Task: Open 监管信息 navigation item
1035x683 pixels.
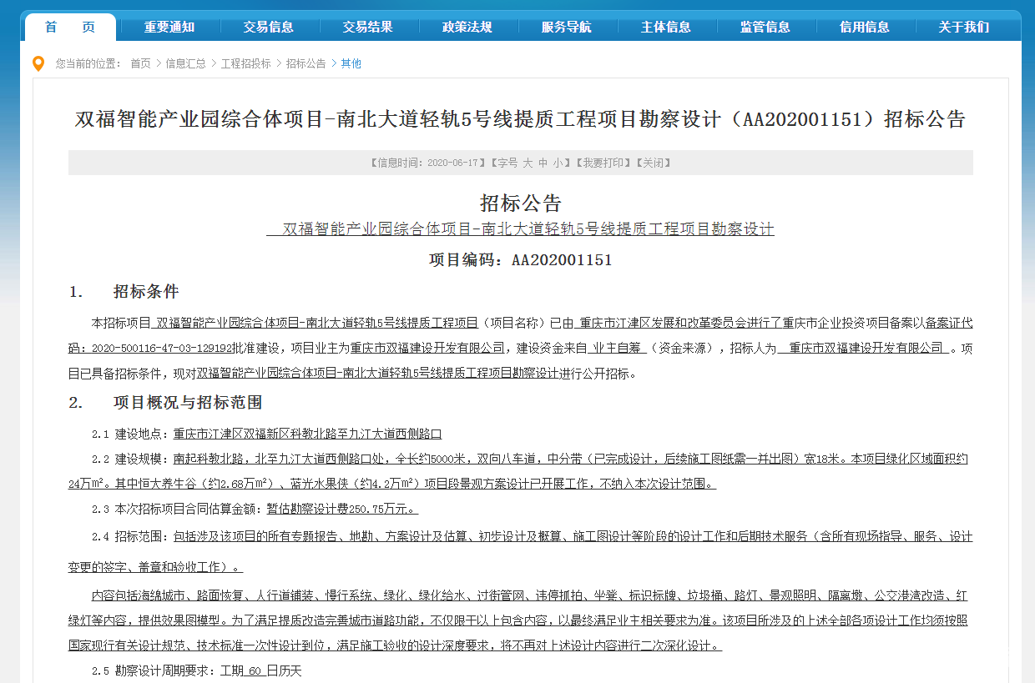Action: coord(765,28)
